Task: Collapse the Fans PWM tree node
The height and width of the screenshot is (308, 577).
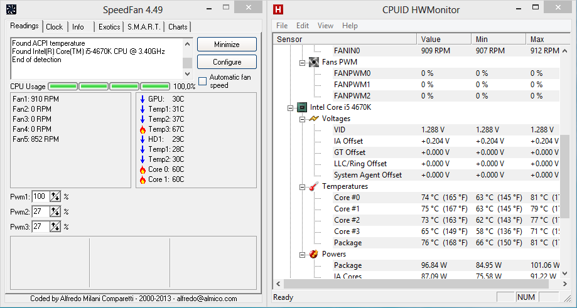Action: [x=302, y=63]
